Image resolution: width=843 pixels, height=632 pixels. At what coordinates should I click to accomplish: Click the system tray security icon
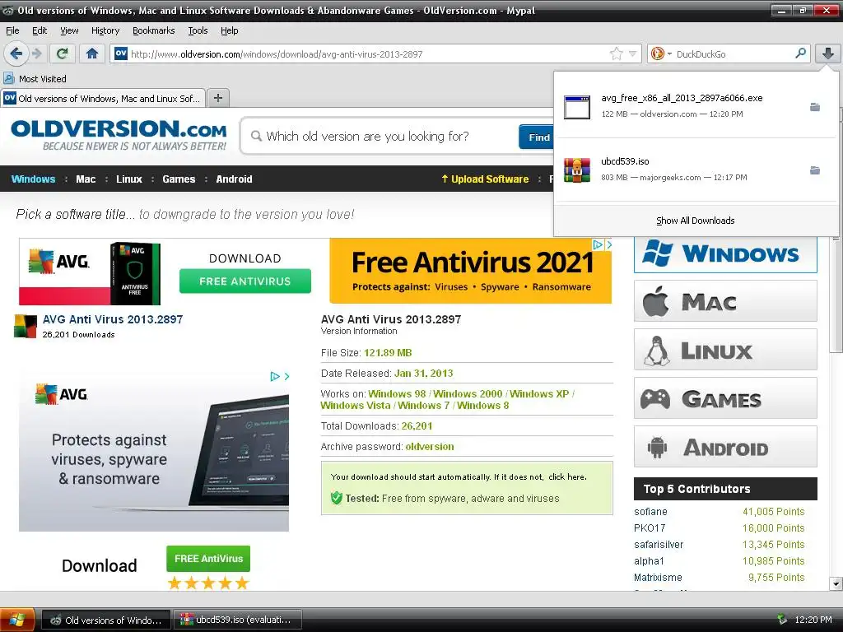pyautogui.click(x=782, y=620)
